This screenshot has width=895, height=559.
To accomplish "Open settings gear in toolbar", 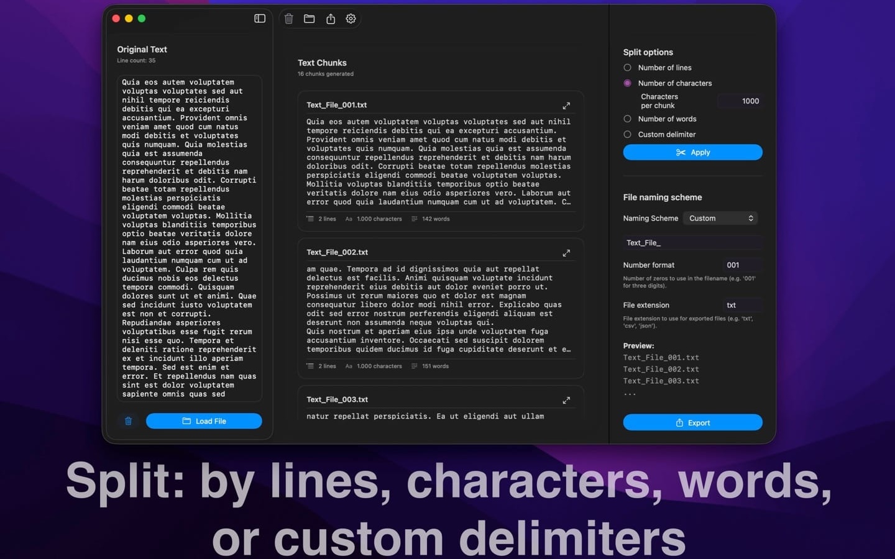I will click(x=351, y=19).
